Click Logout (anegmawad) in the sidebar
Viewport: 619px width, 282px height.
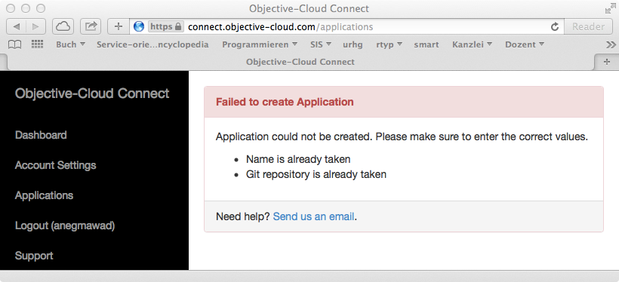pos(65,225)
